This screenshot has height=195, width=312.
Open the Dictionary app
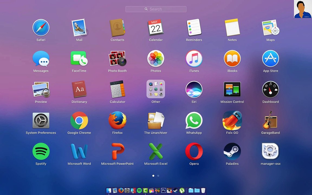tap(79, 90)
